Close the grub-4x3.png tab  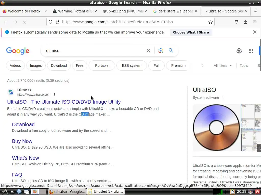coord(146,11)
